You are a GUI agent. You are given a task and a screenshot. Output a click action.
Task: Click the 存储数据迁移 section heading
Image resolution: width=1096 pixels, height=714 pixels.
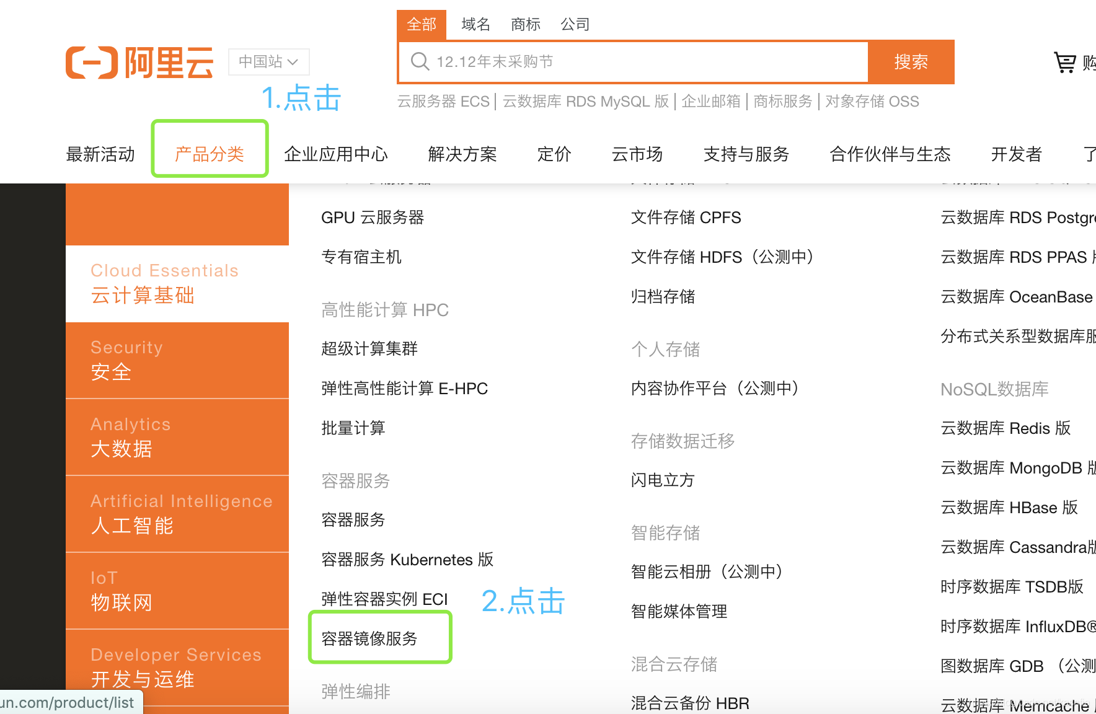pos(683,441)
